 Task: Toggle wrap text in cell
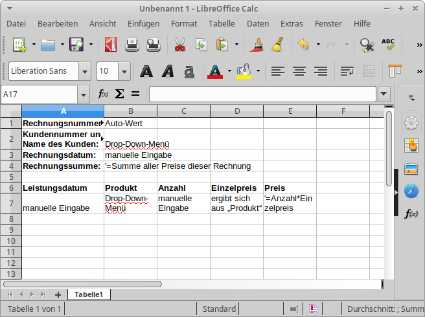pyautogui.click(x=347, y=71)
